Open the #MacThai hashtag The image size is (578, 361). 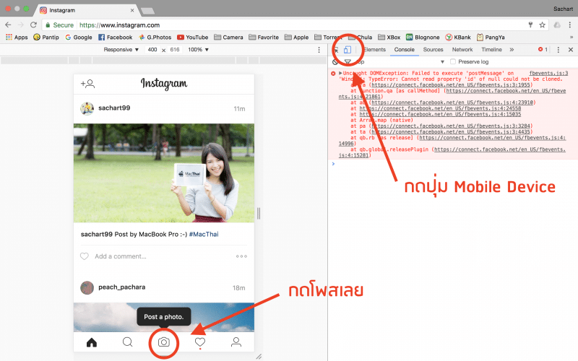point(204,234)
